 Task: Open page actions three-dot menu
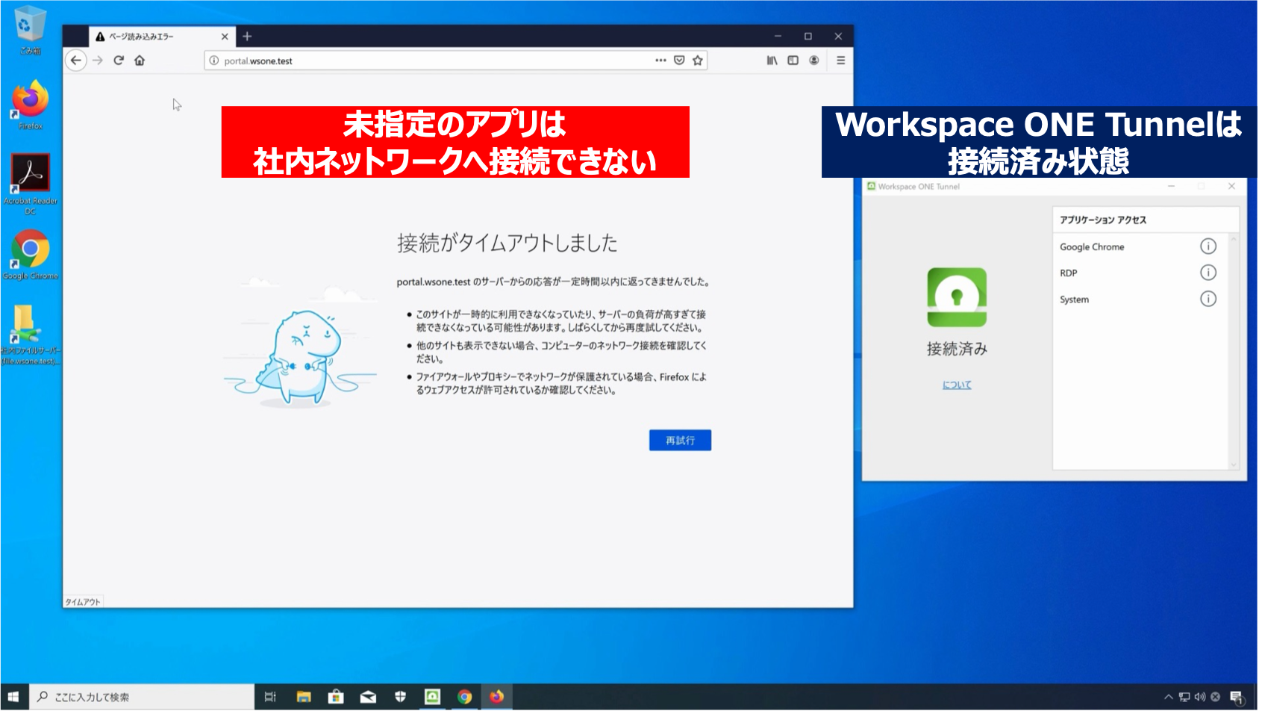(x=660, y=60)
